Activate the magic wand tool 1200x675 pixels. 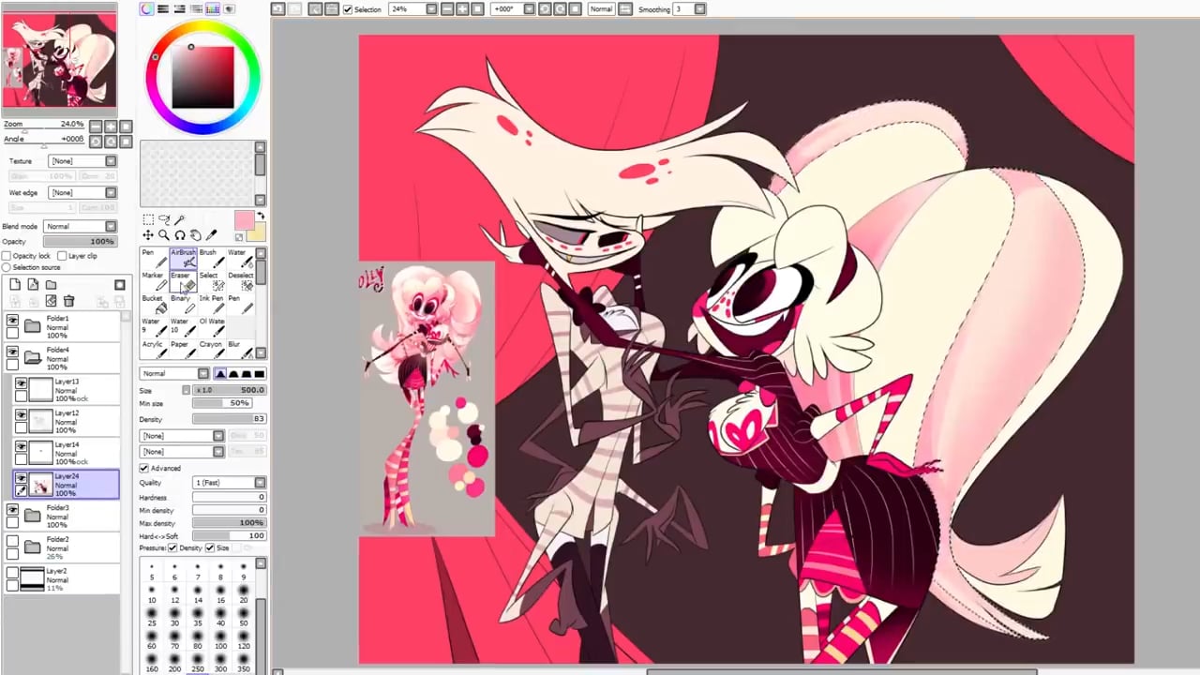coord(180,220)
